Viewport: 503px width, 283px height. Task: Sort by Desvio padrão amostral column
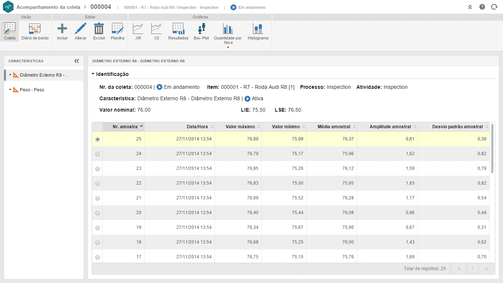click(454, 127)
